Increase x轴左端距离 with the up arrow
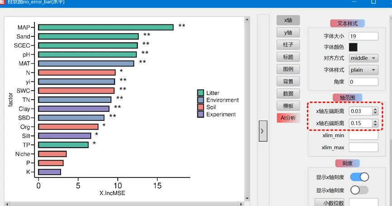The image size is (392, 206). (x=375, y=109)
